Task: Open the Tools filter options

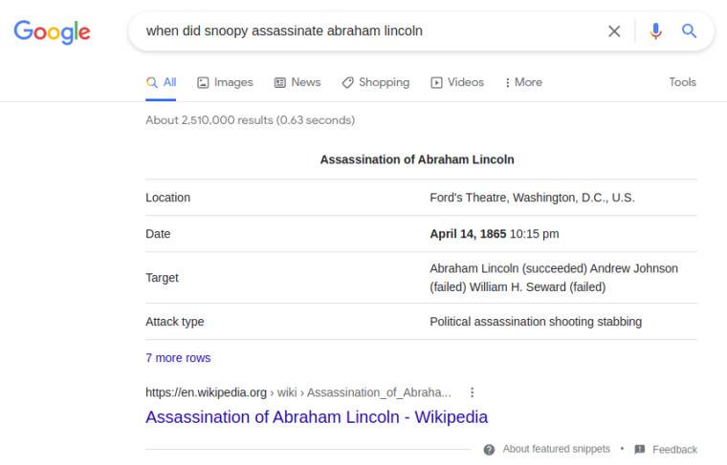Action: tap(682, 82)
